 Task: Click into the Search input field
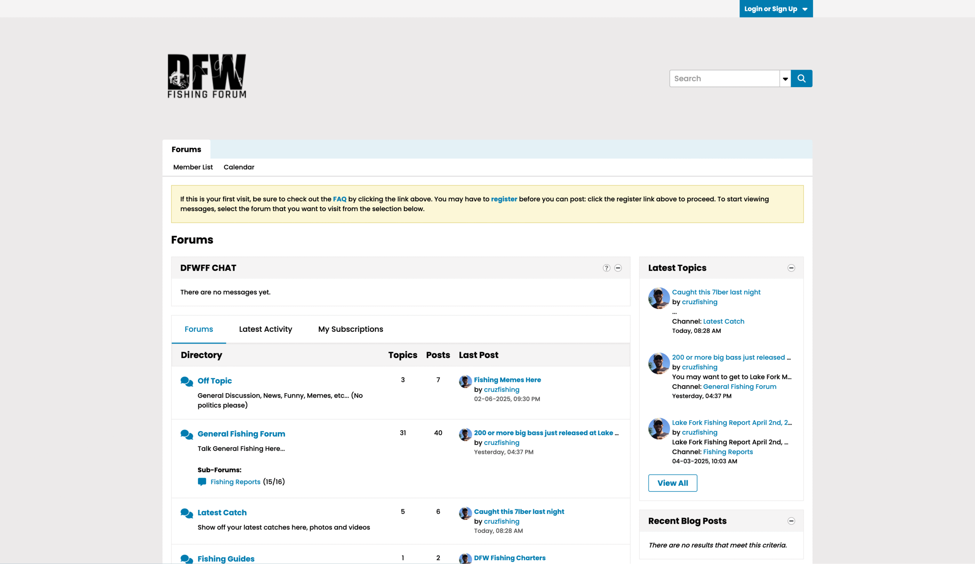pos(724,78)
